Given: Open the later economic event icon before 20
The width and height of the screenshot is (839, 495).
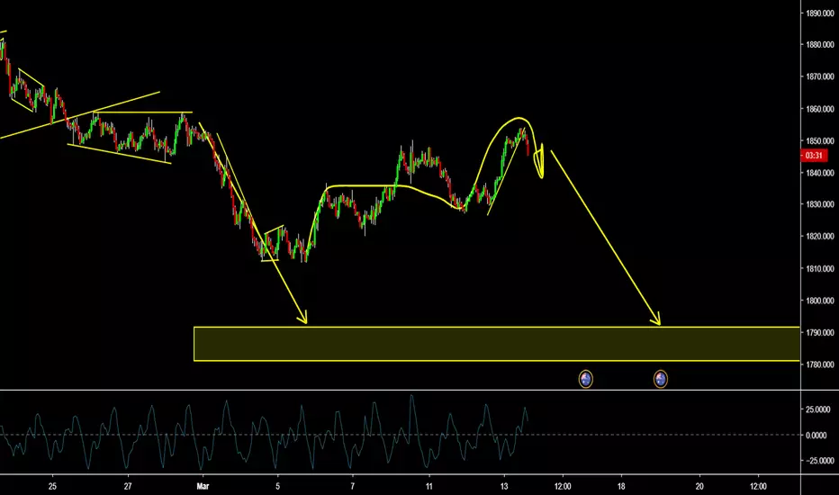Looking at the screenshot, I should tap(660, 379).
